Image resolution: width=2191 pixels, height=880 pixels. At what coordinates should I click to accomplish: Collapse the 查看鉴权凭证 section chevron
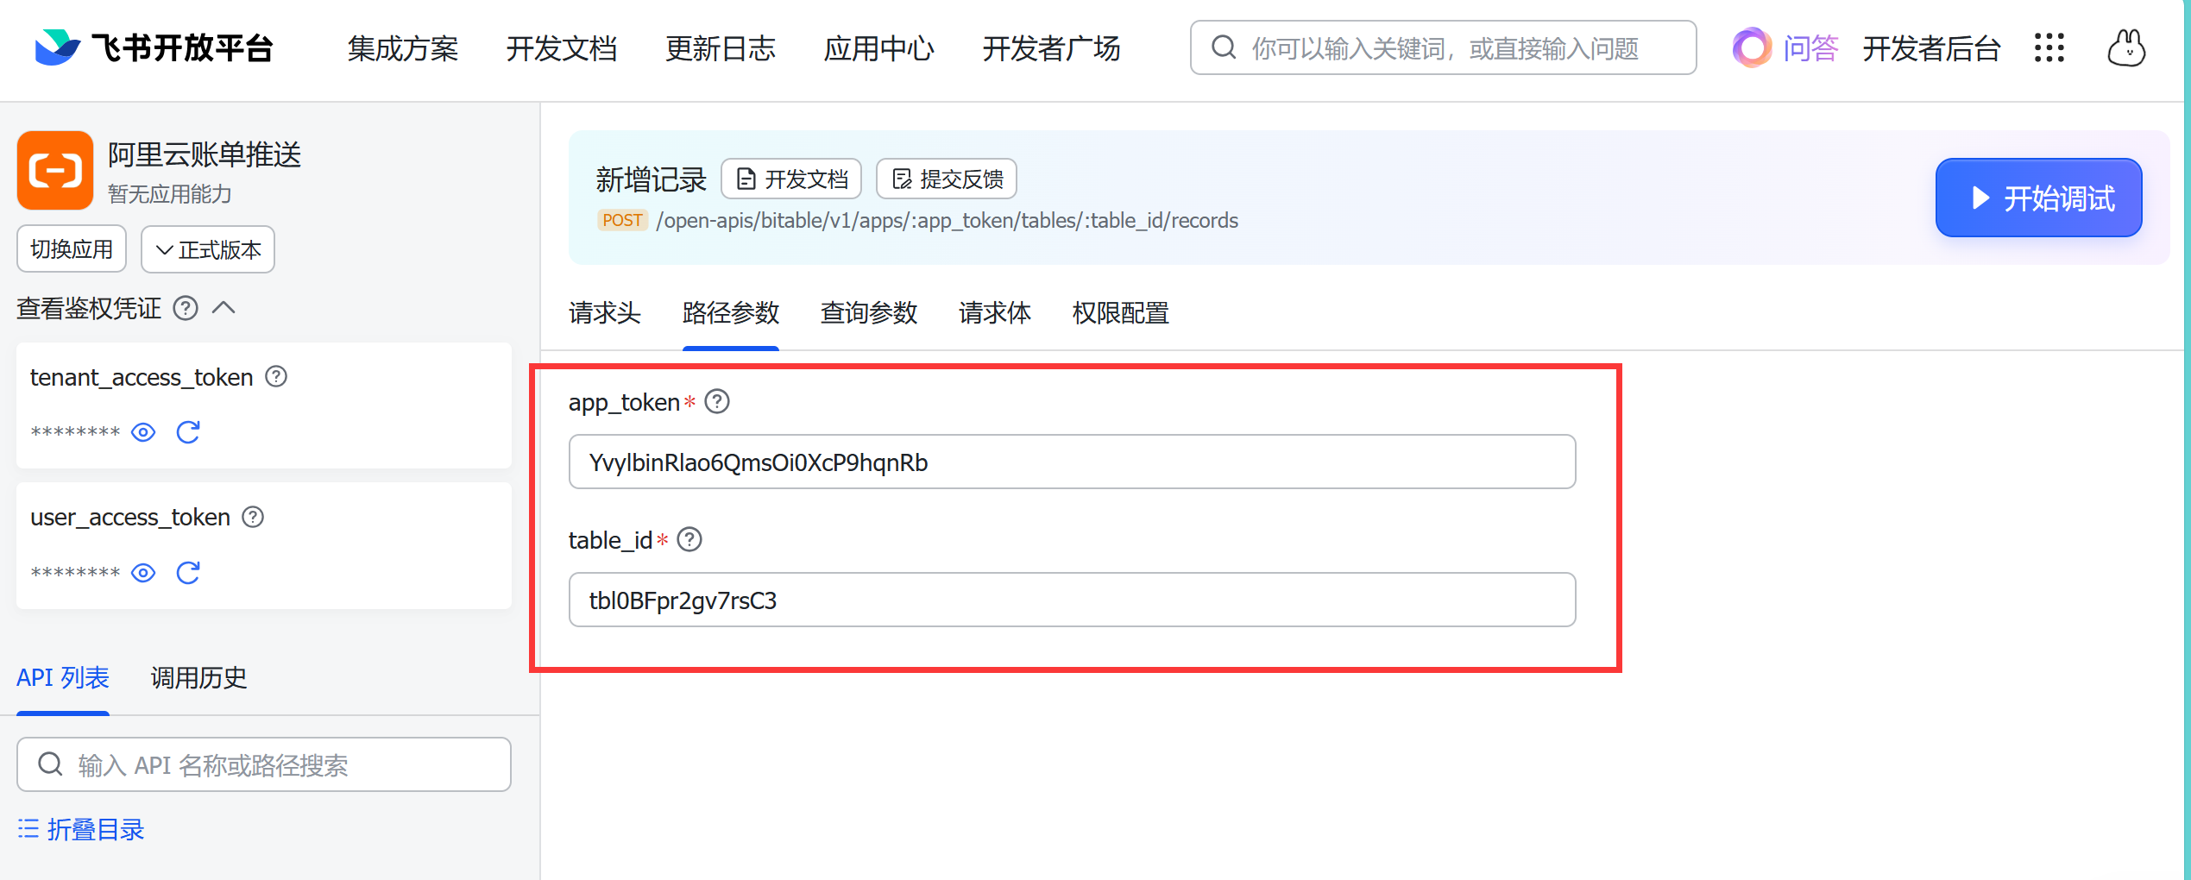[x=224, y=308]
